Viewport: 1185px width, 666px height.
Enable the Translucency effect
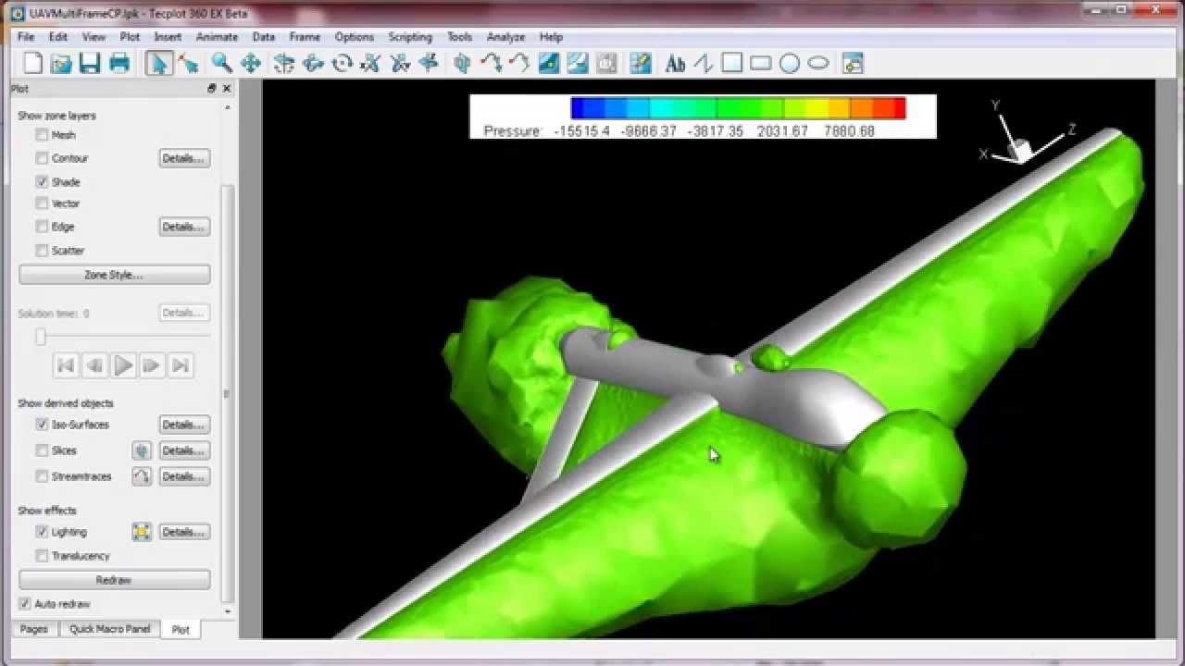click(42, 556)
